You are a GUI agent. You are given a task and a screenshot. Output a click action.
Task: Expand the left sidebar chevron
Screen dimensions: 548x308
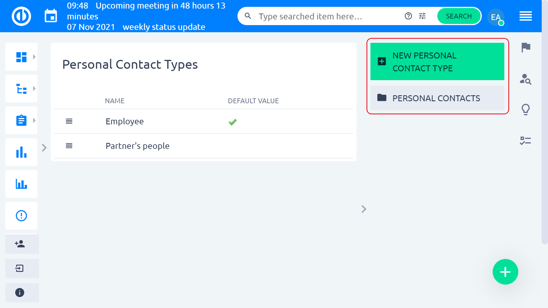[44, 148]
